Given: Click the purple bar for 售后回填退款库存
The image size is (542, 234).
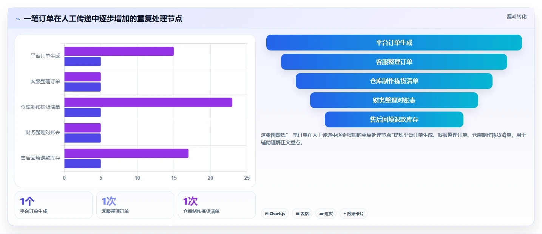Looking at the screenshot, I should pos(126,153).
